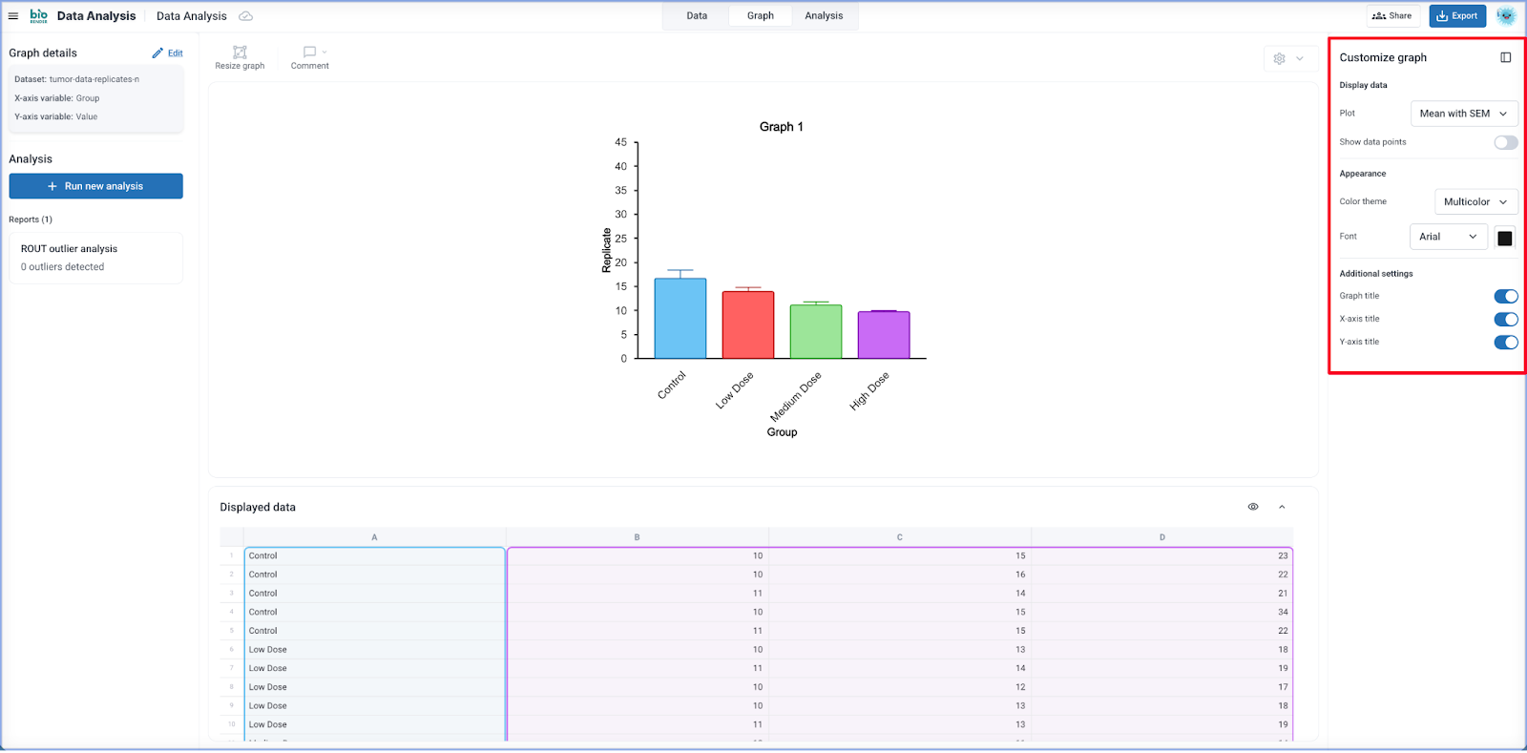Open the hamburger menu icon

(x=13, y=16)
